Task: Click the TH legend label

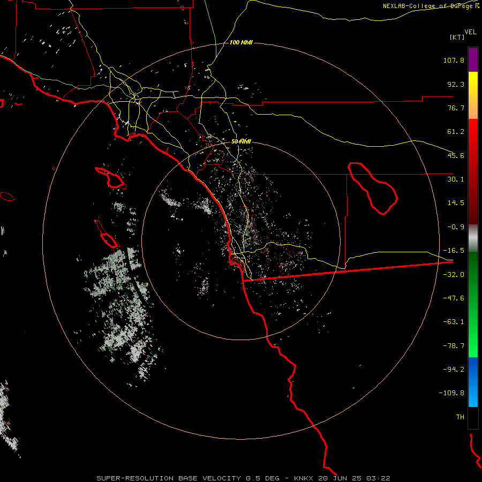Action: click(x=460, y=417)
